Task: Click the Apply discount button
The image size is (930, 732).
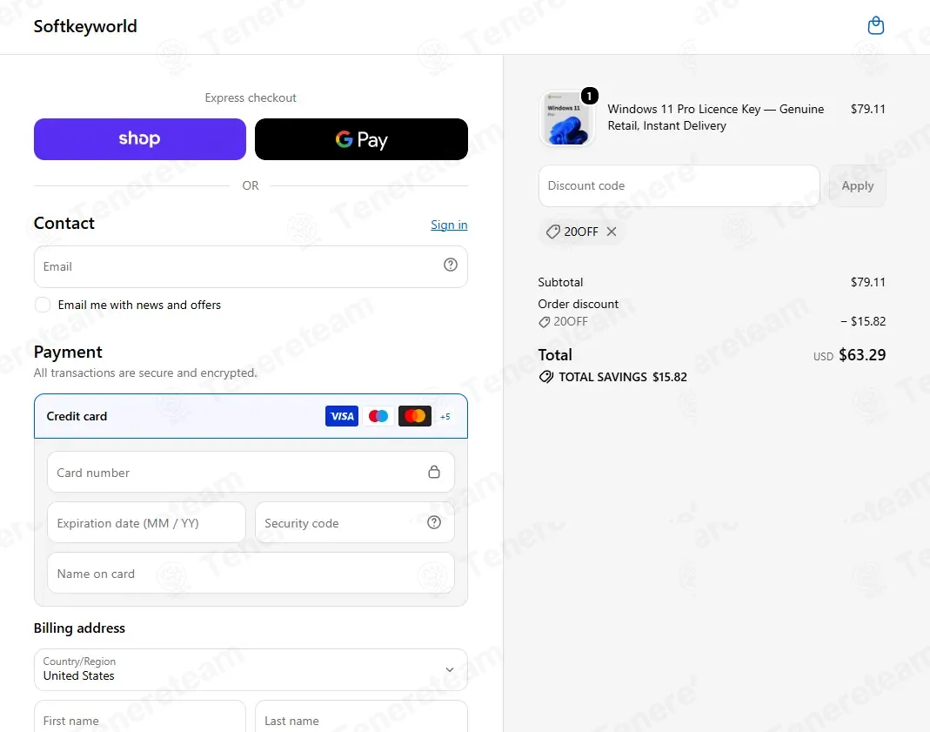Action: [x=857, y=185]
